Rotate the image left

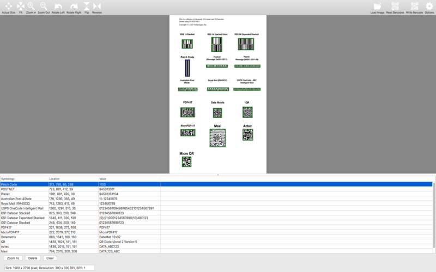click(58, 8)
